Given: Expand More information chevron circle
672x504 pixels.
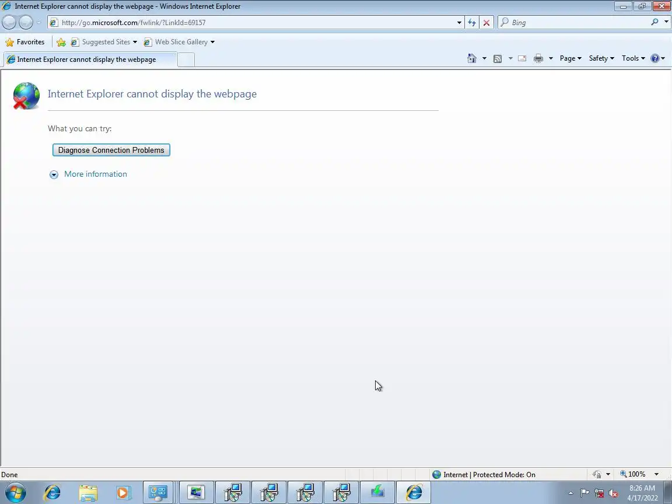Looking at the screenshot, I should (54, 174).
